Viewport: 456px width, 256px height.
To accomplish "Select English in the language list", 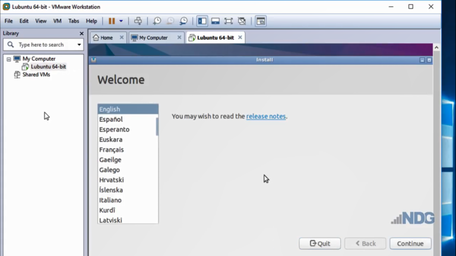I will tap(128, 109).
